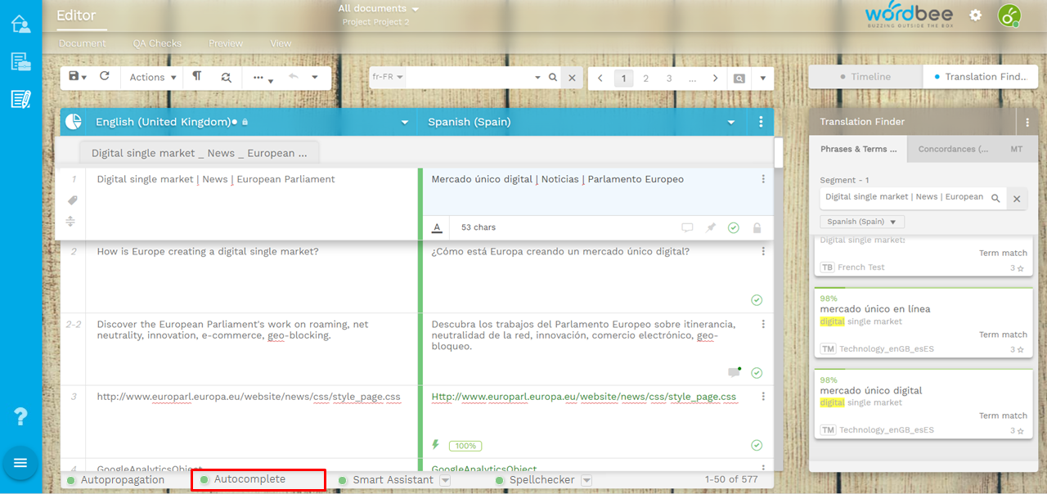1047x494 pixels.
Task: Click the pie chart statistics icon
Action: 74,122
